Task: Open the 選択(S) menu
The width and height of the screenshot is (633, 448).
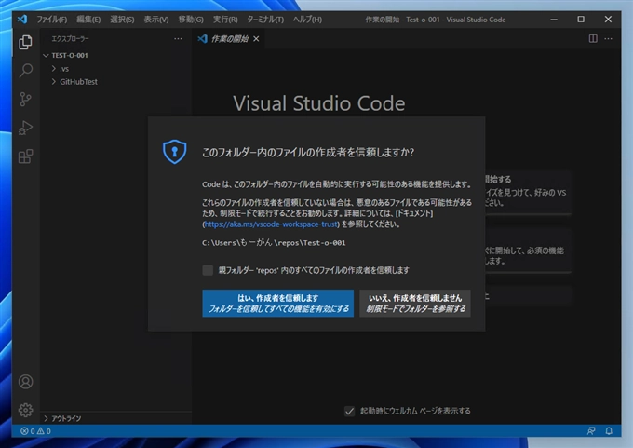Action: click(122, 20)
